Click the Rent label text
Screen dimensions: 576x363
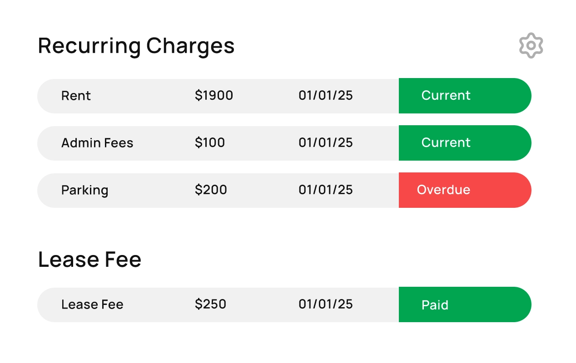click(x=76, y=96)
